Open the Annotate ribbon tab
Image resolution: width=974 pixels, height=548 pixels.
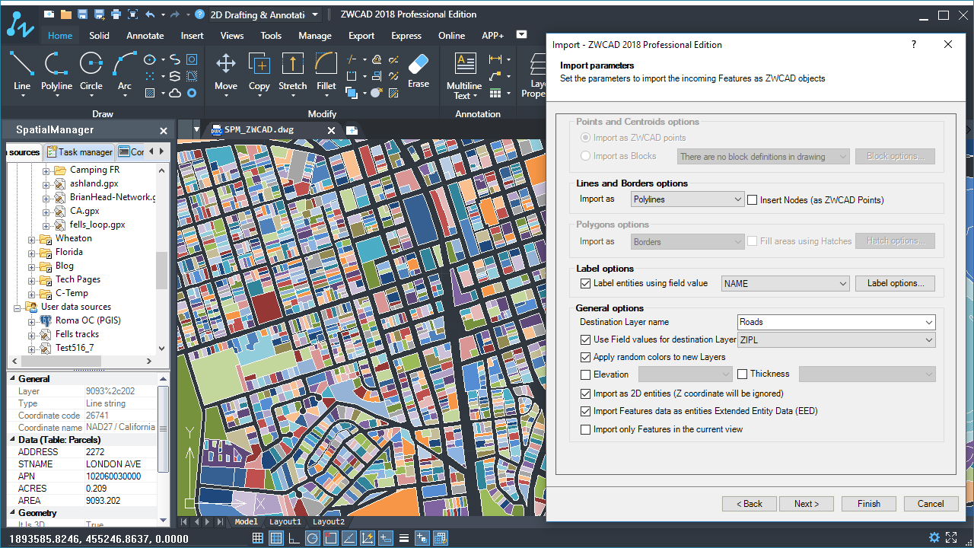click(x=145, y=35)
